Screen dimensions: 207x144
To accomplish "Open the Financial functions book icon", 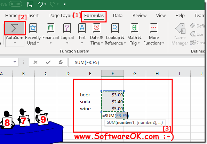I will 50,28.
